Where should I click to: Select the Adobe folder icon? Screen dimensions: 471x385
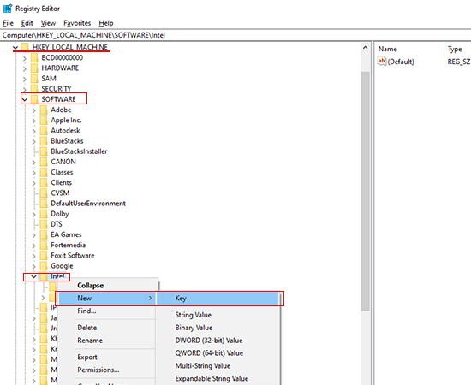44,110
